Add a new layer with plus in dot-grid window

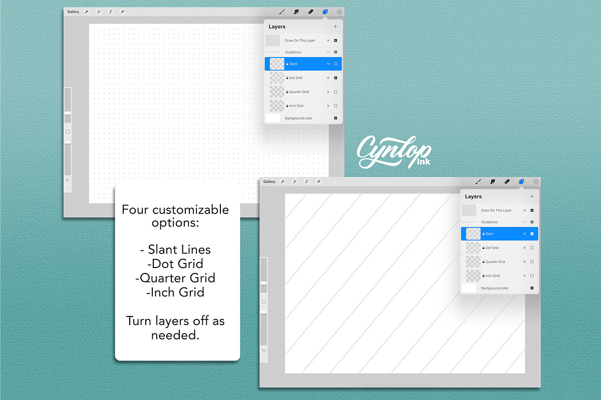335,26
